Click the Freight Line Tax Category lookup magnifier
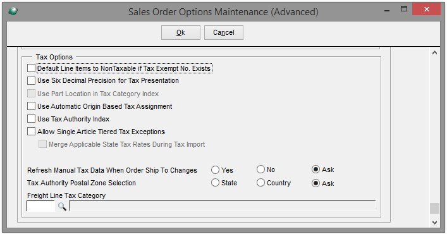The height and width of the screenshot is (234, 447). point(62,206)
